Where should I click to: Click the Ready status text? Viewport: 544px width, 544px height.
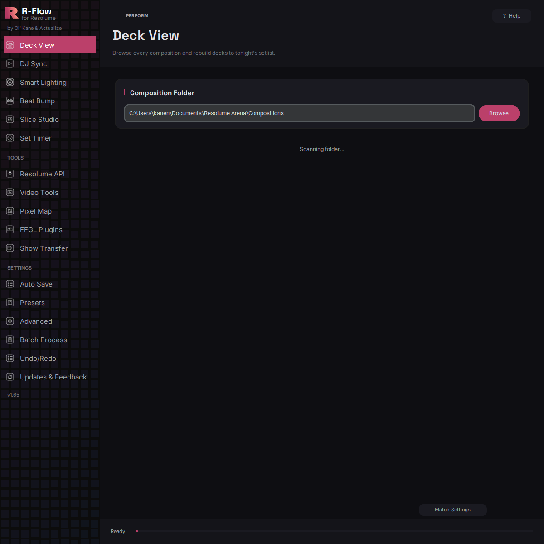pyautogui.click(x=118, y=531)
